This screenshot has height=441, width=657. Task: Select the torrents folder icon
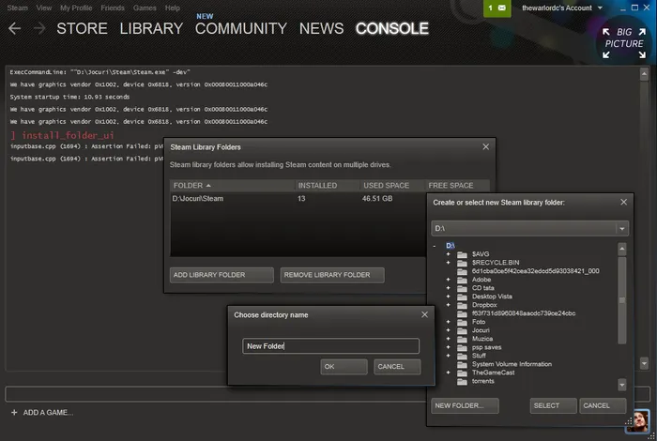pyautogui.click(x=462, y=381)
